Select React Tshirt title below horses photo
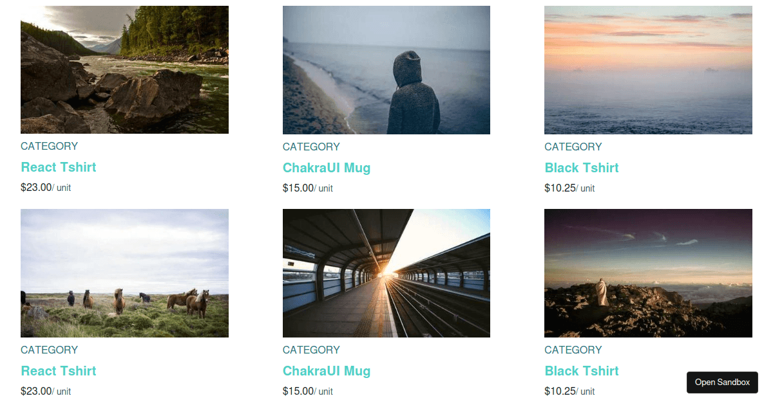The height and width of the screenshot is (405, 773). 59,371
